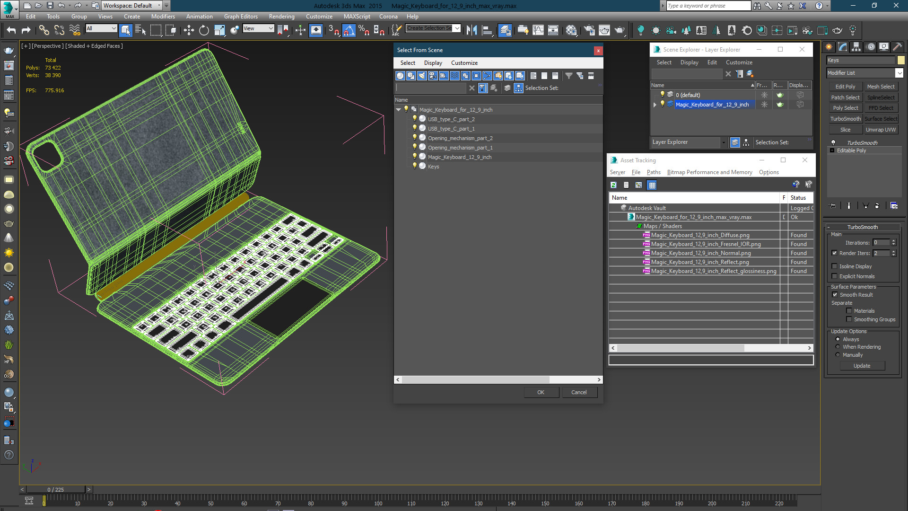Open the Graph Editors menu
This screenshot has height=511, width=908.
pos(241,16)
